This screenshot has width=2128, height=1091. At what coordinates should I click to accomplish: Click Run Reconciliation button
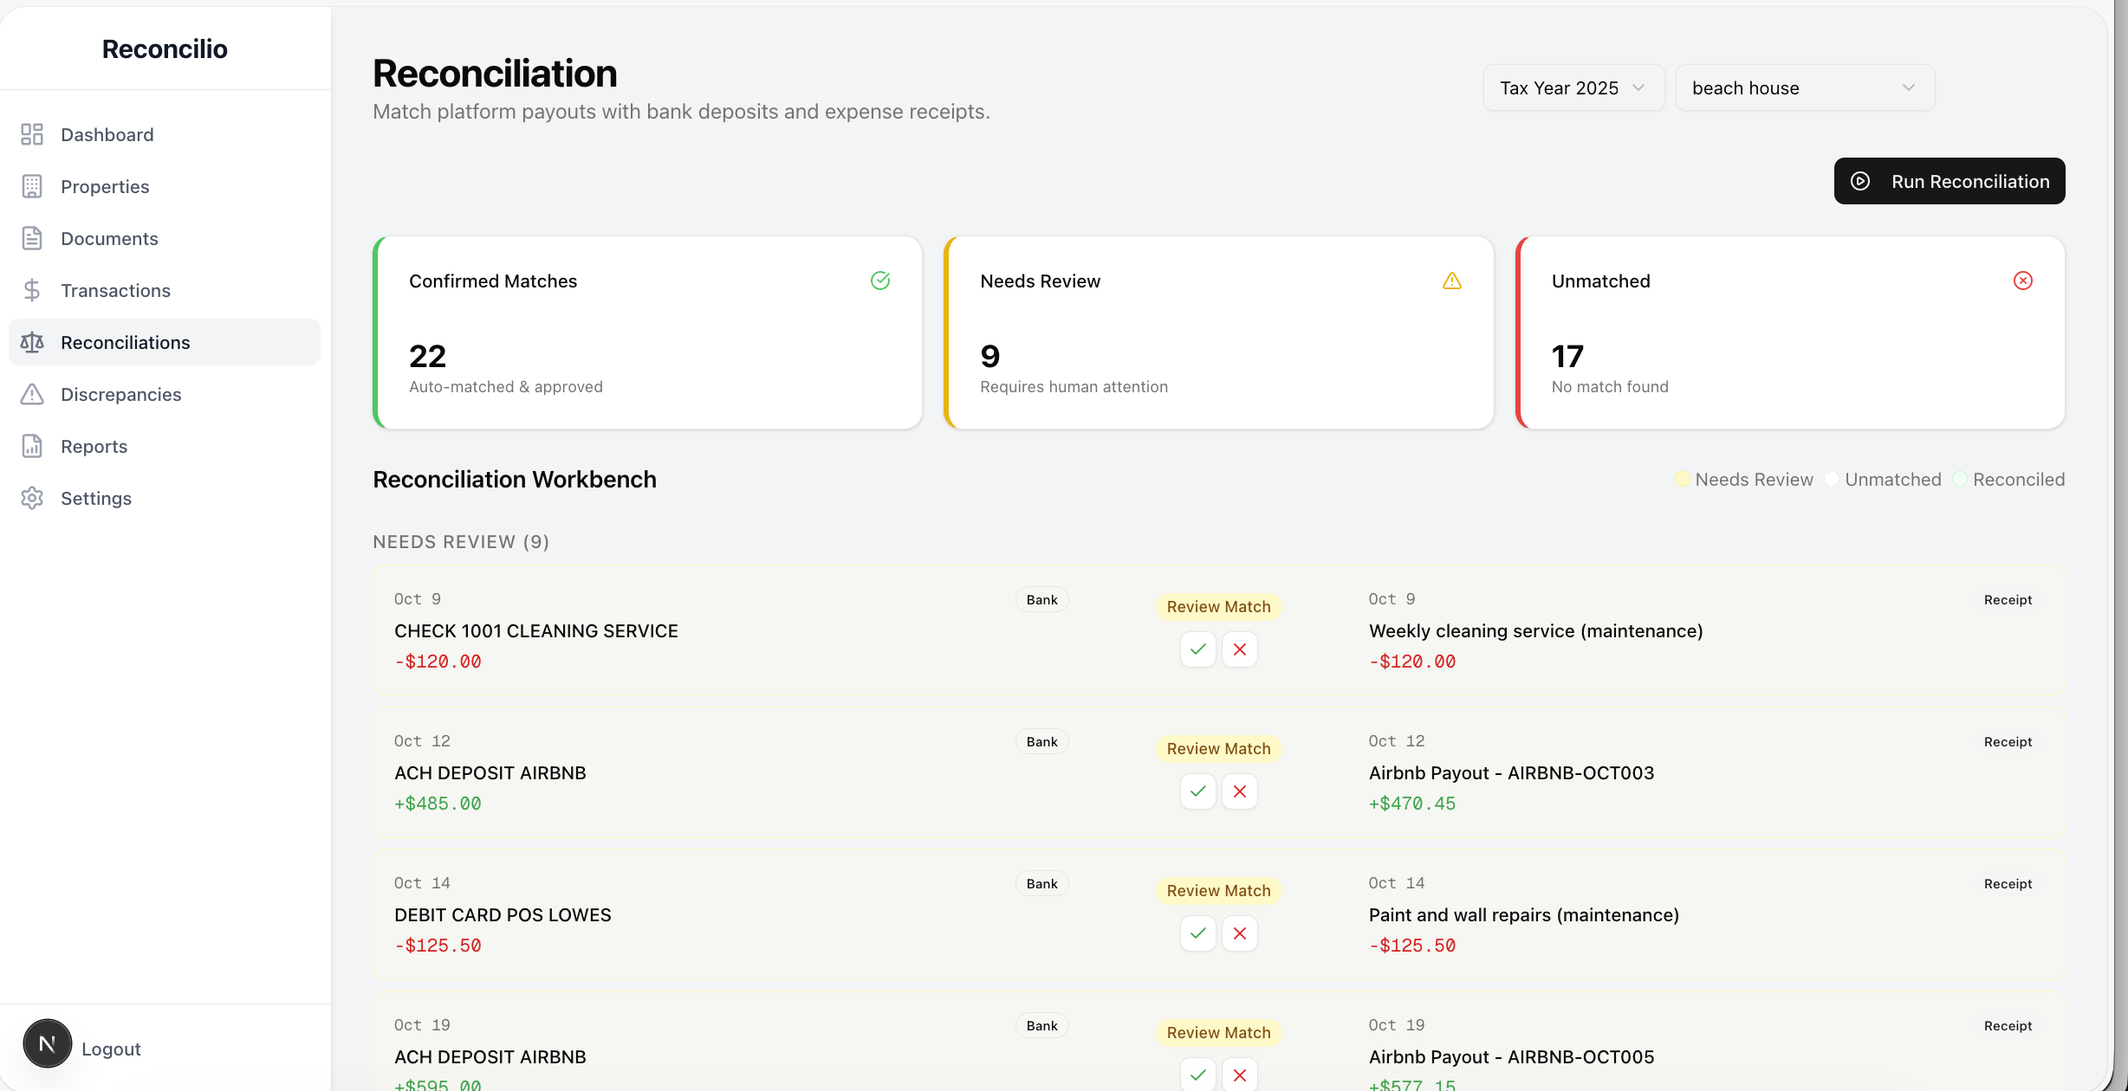pyautogui.click(x=1950, y=181)
